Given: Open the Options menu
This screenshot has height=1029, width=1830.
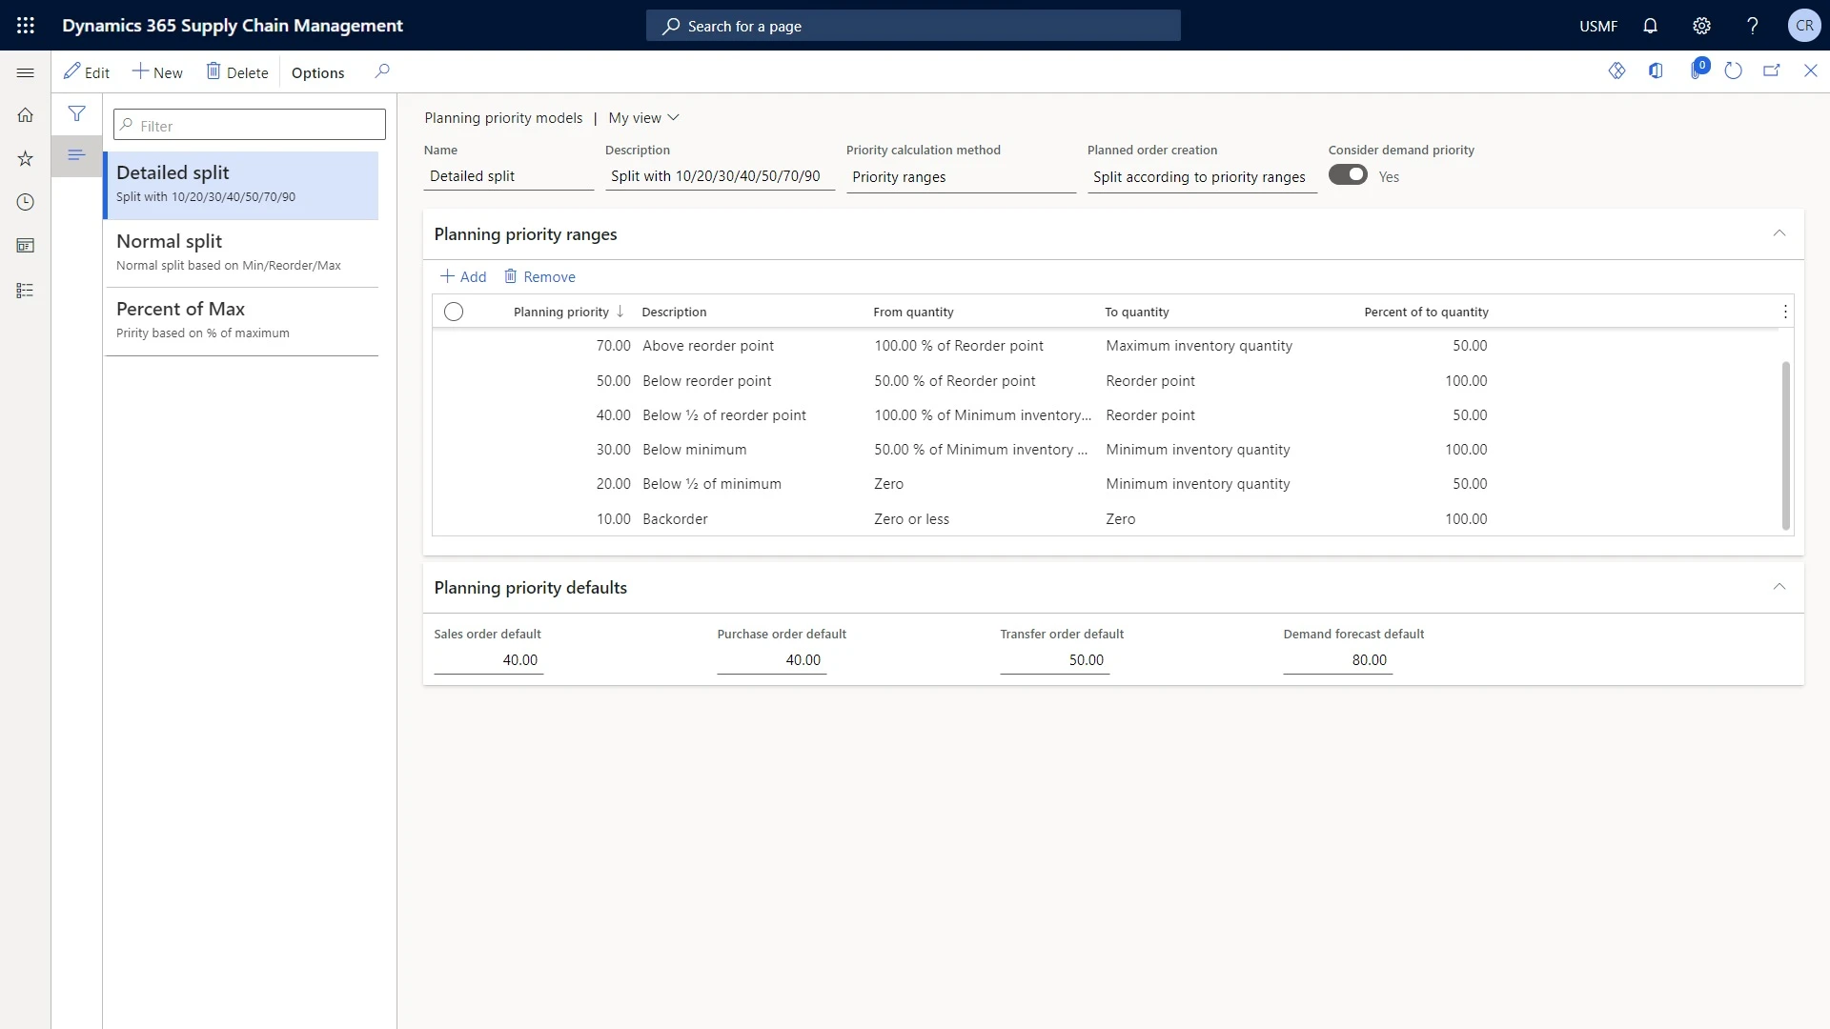Looking at the screenshot, I should tap(316, 71).
